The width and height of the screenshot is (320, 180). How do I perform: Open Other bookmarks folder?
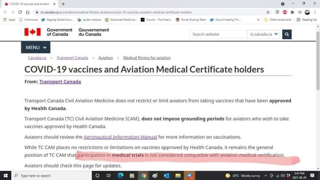point(278,20)
